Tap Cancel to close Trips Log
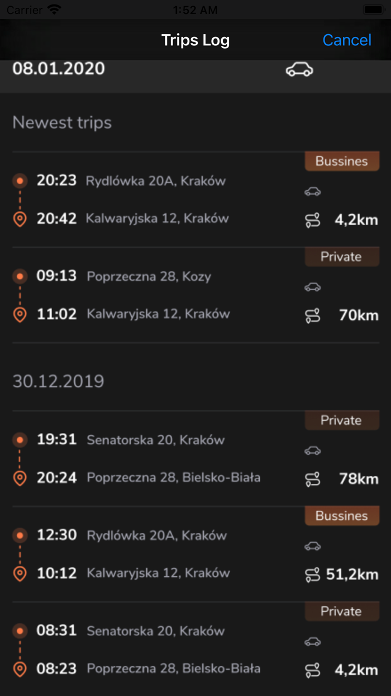This screenshot has height=696, width=391. (347, 40)
